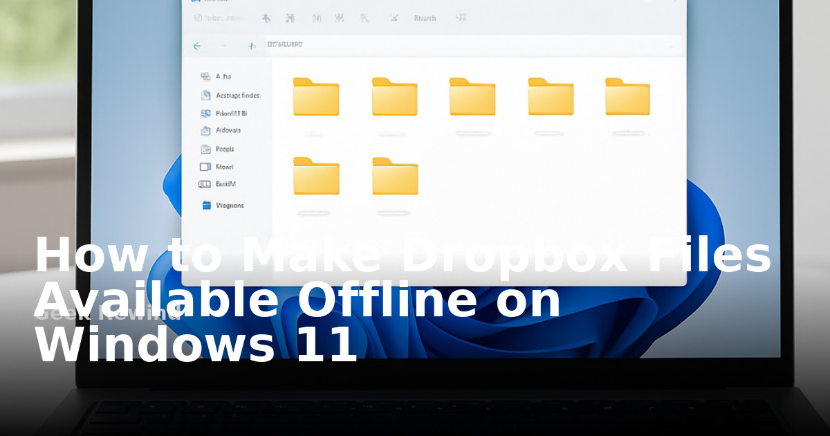
Task: Click the "Rlearch" item in the toolbar
Action: click(425, 18)
